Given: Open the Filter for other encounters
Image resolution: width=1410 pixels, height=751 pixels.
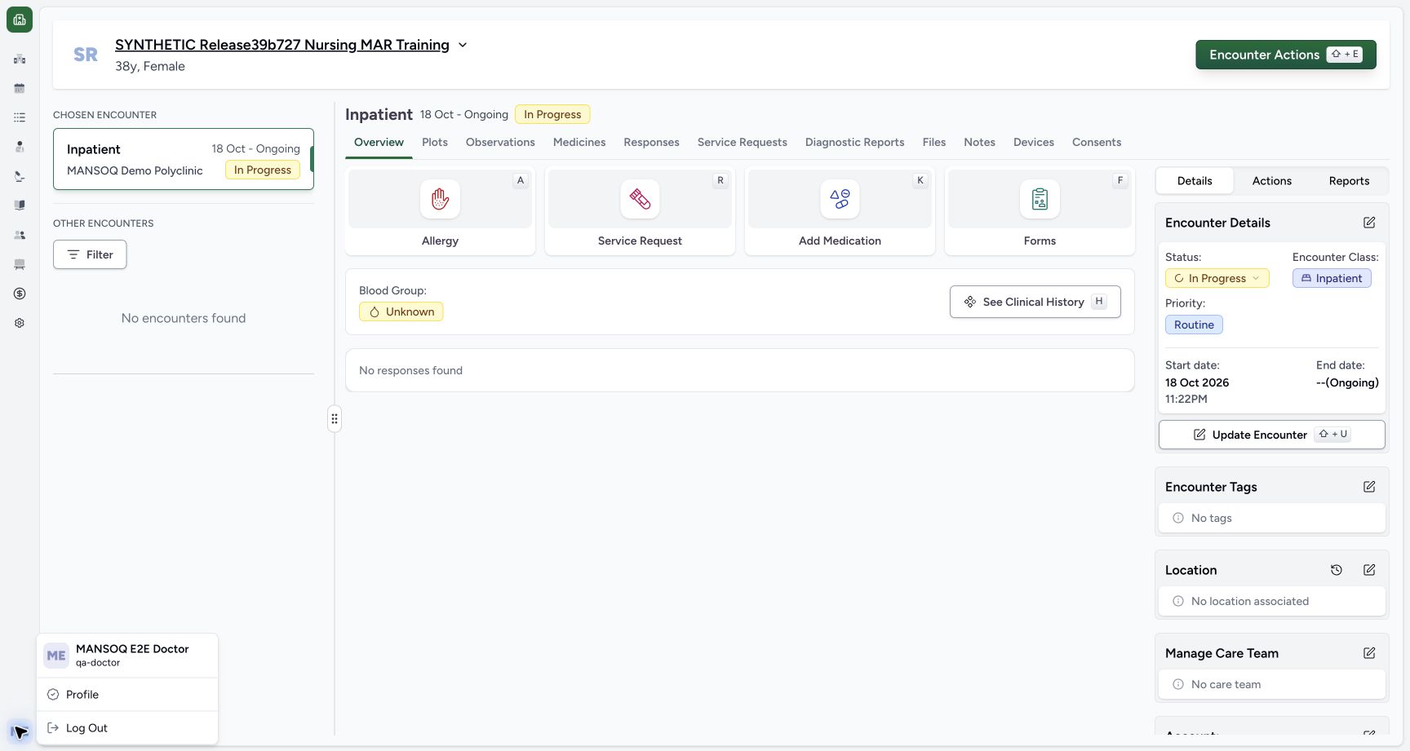Looking at the screenshot, I should tap(90, 254).
